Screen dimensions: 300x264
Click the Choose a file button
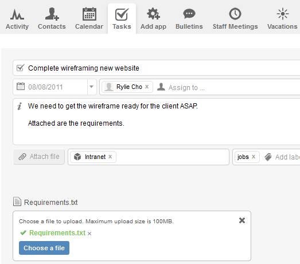point(44,248)
